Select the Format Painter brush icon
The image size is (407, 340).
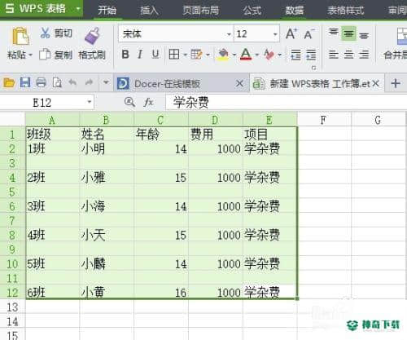click(x=92, y=36)
